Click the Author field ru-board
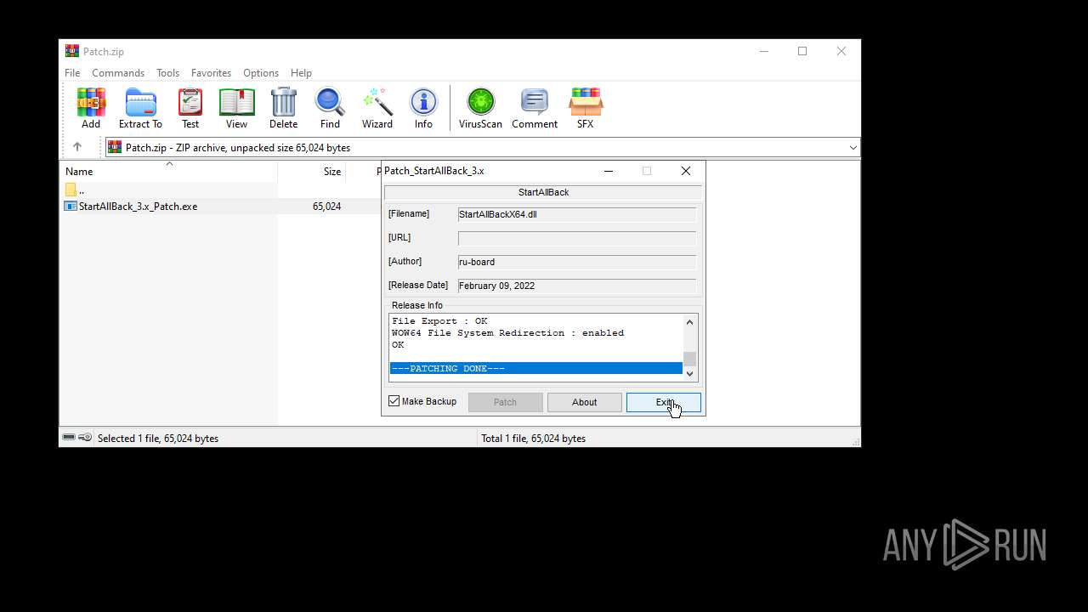 coord(577,262)
